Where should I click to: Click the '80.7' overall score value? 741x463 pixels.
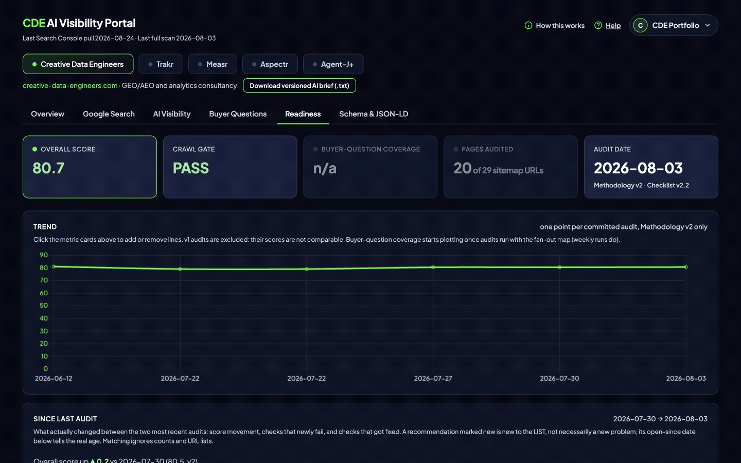coord(48,168)
